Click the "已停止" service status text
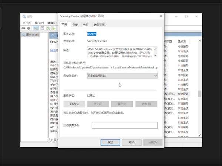 [91, 95]
